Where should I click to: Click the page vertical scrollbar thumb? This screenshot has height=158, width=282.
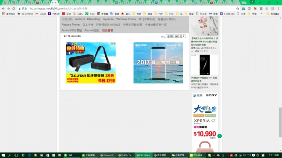pos(280,122)
